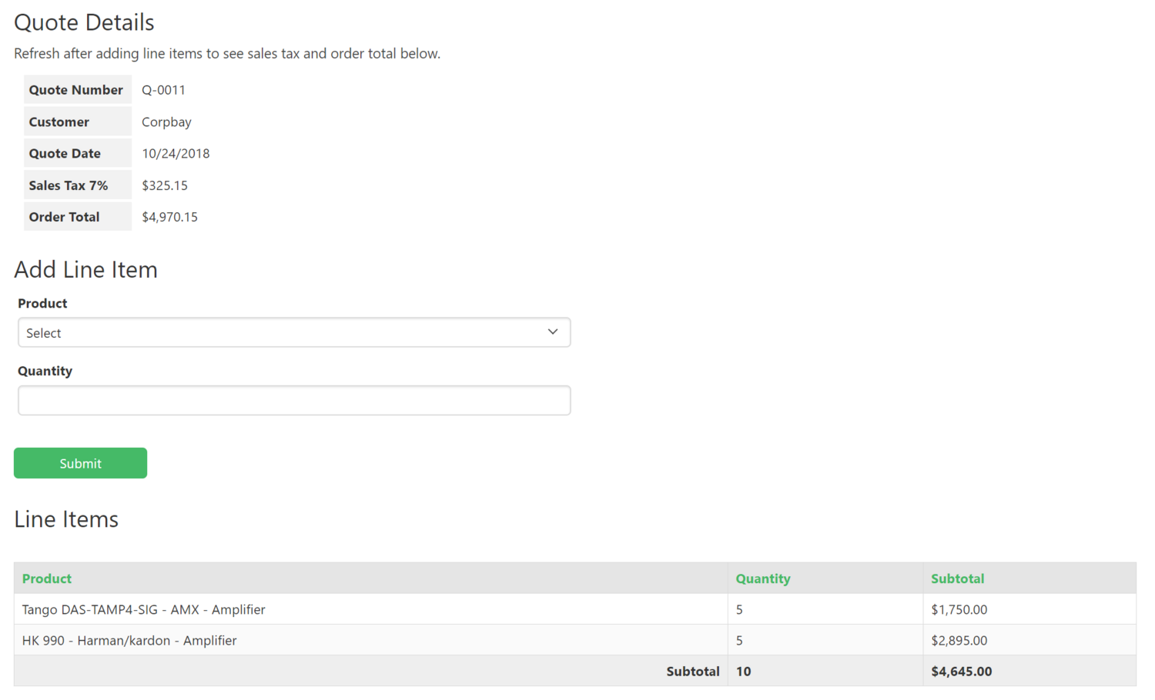This screenshot has height=700, width=1155.
Task: Click the Product label above the dropdown
Action: [x=42, y=303]
